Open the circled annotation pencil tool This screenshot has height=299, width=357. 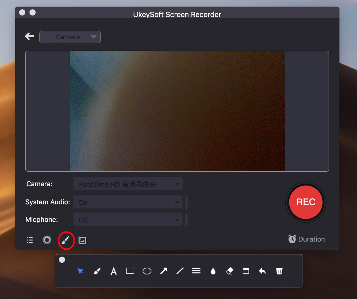point(66,240)
